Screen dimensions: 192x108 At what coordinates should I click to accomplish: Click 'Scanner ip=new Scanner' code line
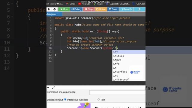tap(92, 48)
